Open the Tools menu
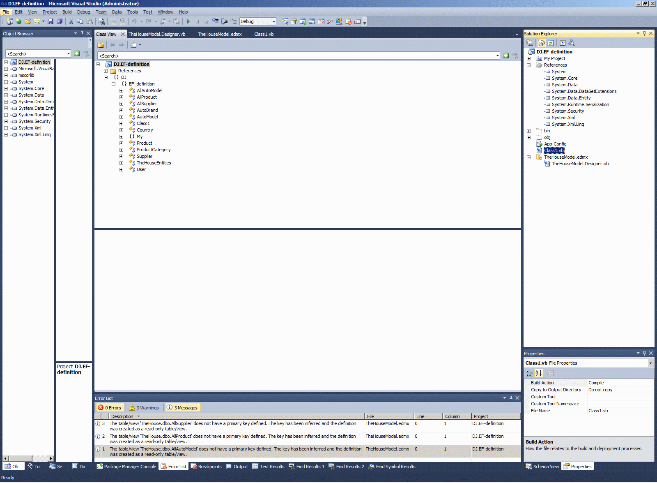The height and width of the screenshot is (483, 657). click(x=132, y=12)
